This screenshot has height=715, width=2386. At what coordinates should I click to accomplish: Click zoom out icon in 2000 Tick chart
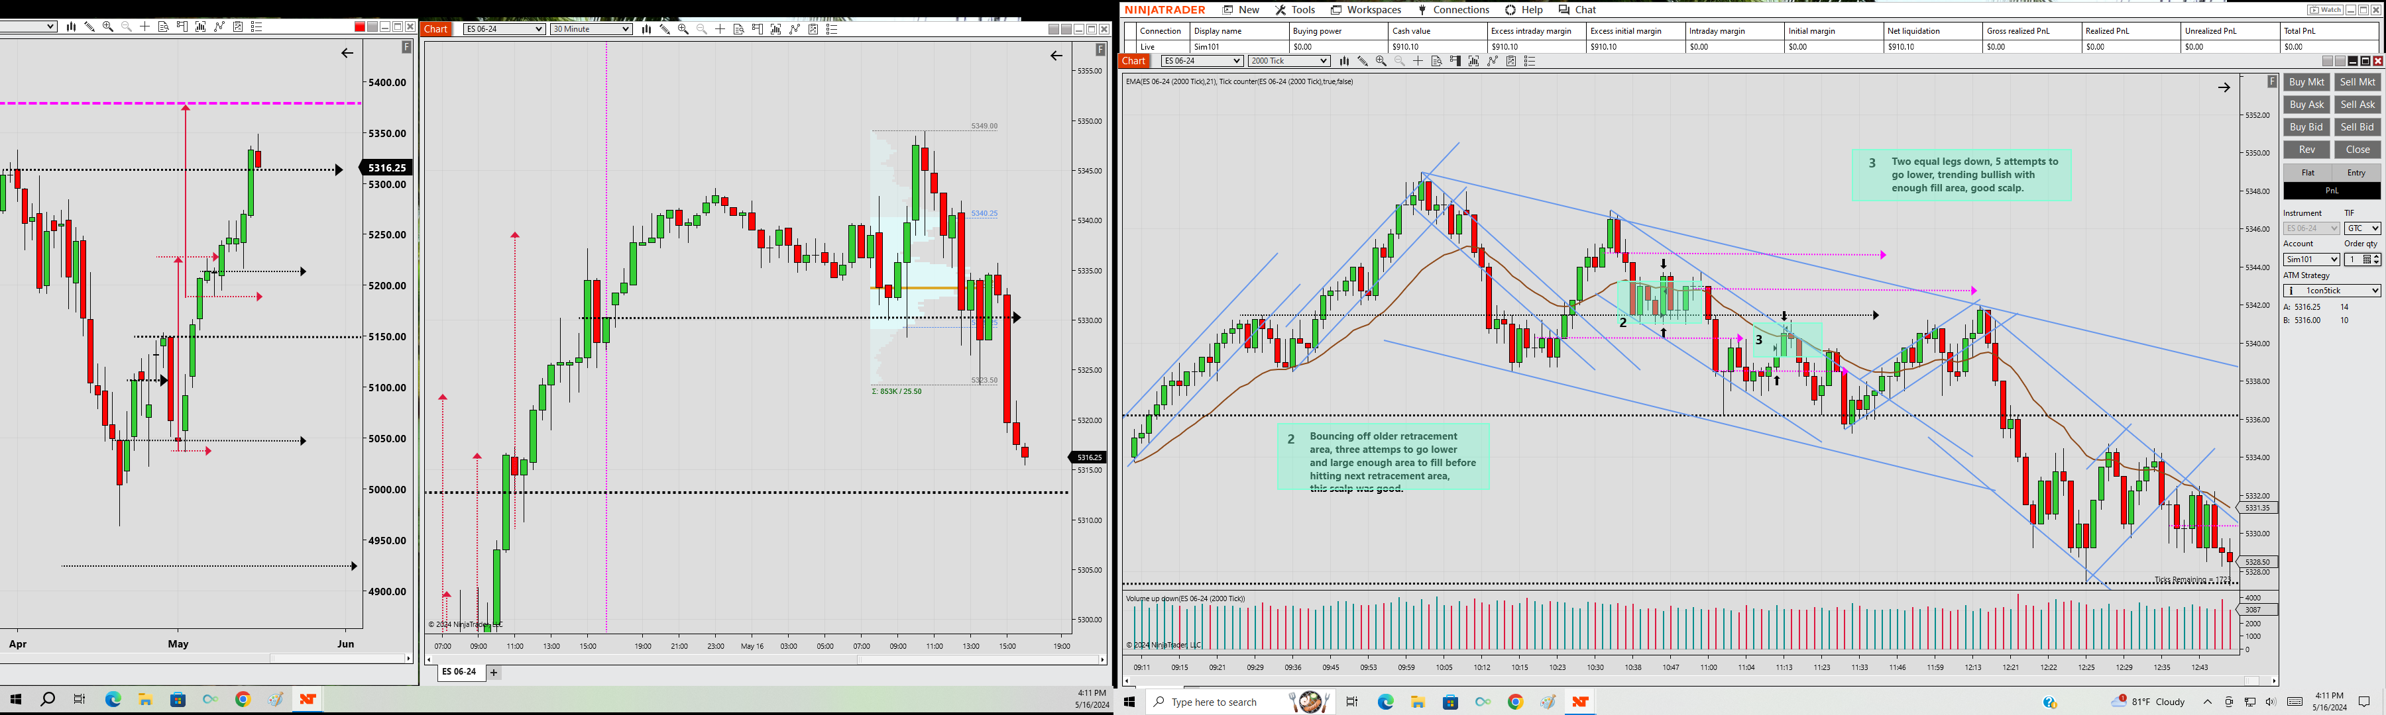click(1400, 61)
